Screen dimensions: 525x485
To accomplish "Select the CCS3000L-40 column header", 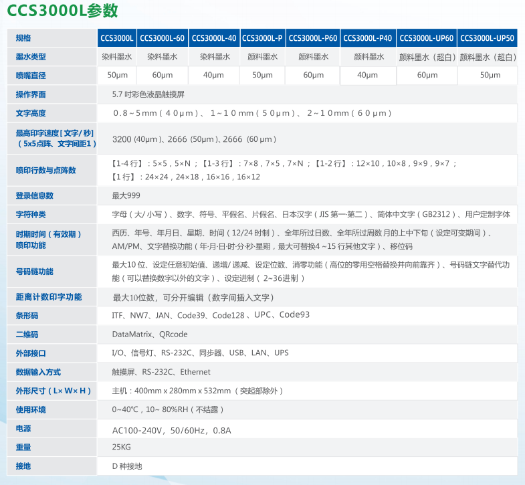I will tap(213, 38).
